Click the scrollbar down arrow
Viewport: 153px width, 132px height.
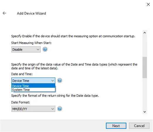point(145,112)
